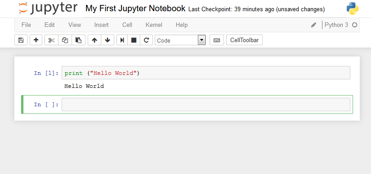Rename the notebook title My First Jupyter Notebook
The width and height of the screenshot is (371, 174).
tap(135, 9)
